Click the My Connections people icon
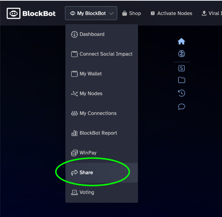This screenshot has height=217, width=222. point(74,113)
